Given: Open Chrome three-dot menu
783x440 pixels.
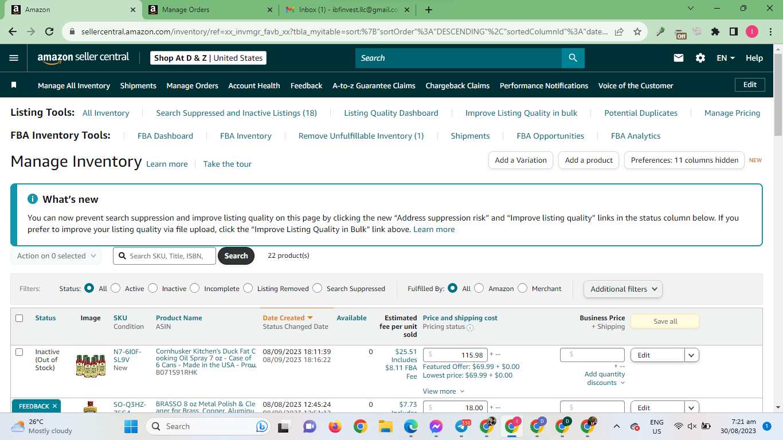Looking at the screenshot, I should [x=769, y=32].
